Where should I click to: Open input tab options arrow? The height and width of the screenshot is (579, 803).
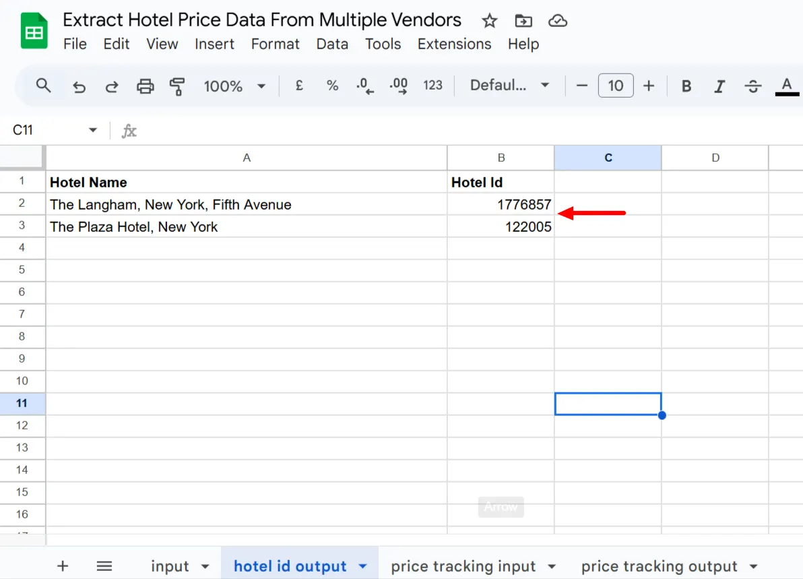[x=205, y=567]
